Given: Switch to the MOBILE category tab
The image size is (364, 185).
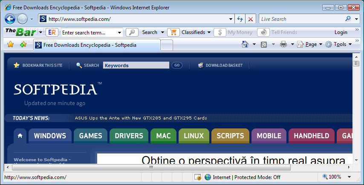Looking at the screenshot, I should (269, 136).
